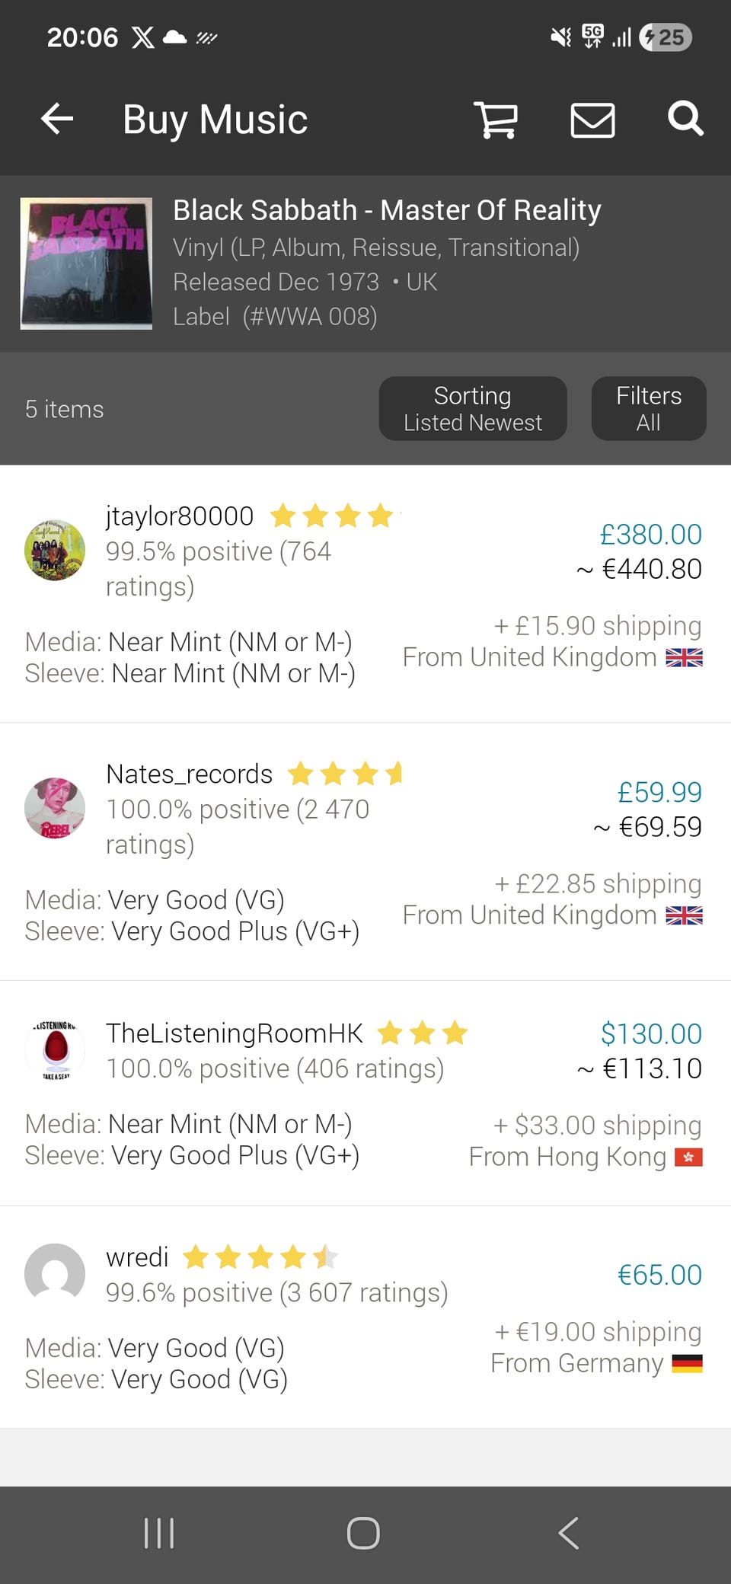Select the $130.00 Hong Kong listing
The image size is (731, 1584).
(651, 1033)
